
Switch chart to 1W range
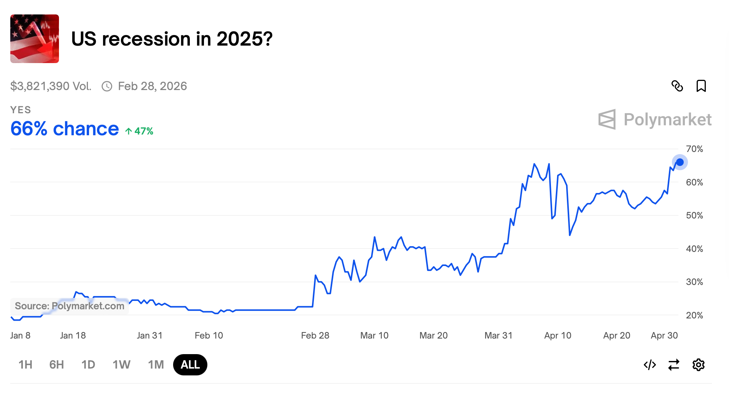(x=121, y=365)
